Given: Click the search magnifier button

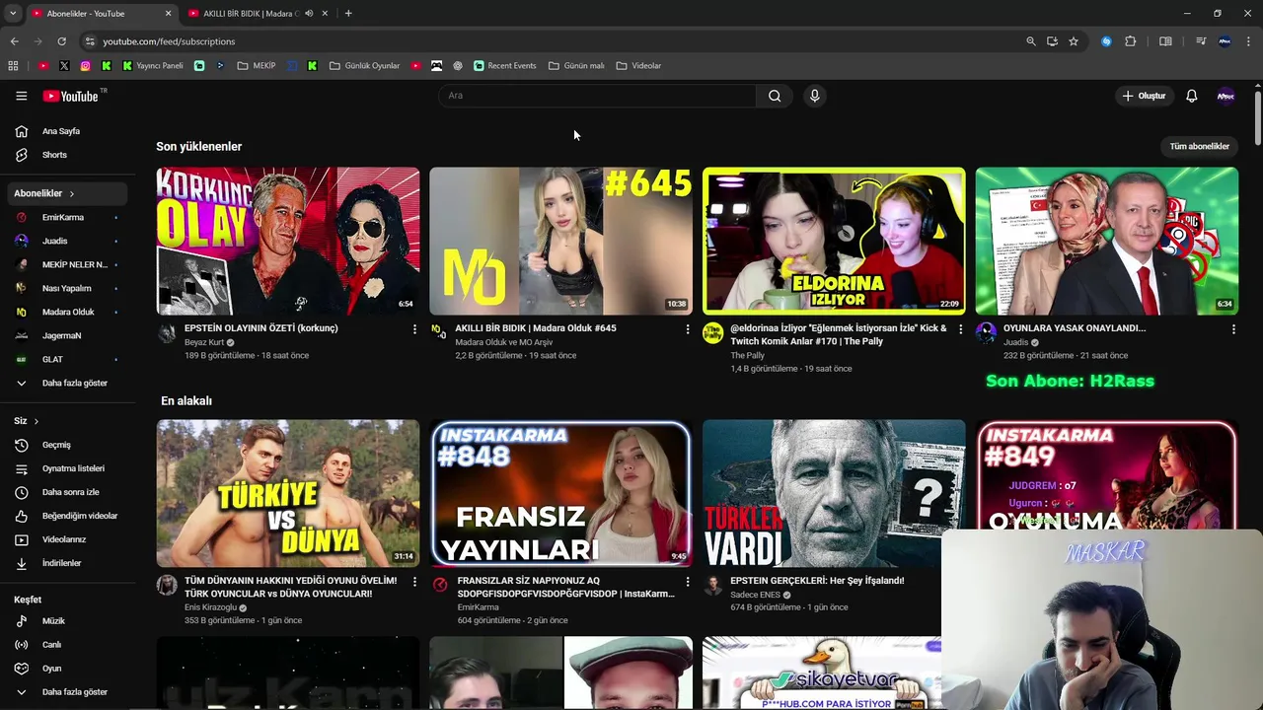Looking at the screenshot, I should click(x=775, y=96).
